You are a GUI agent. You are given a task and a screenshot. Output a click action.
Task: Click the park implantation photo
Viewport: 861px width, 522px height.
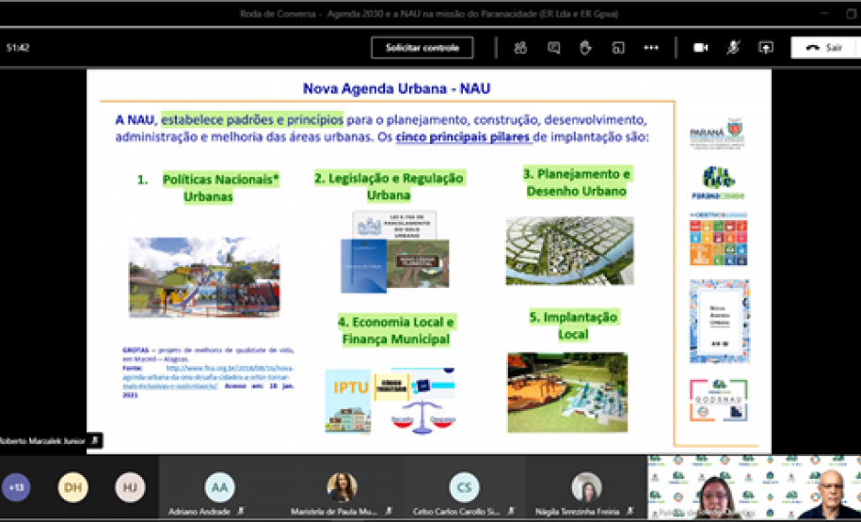[x=567, y=392]
